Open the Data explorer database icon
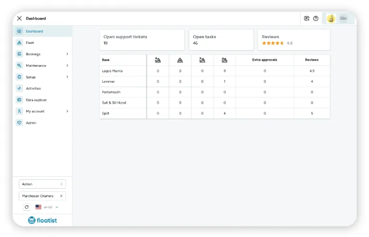Viewport: 369px width, 237px height. point(19,100)
